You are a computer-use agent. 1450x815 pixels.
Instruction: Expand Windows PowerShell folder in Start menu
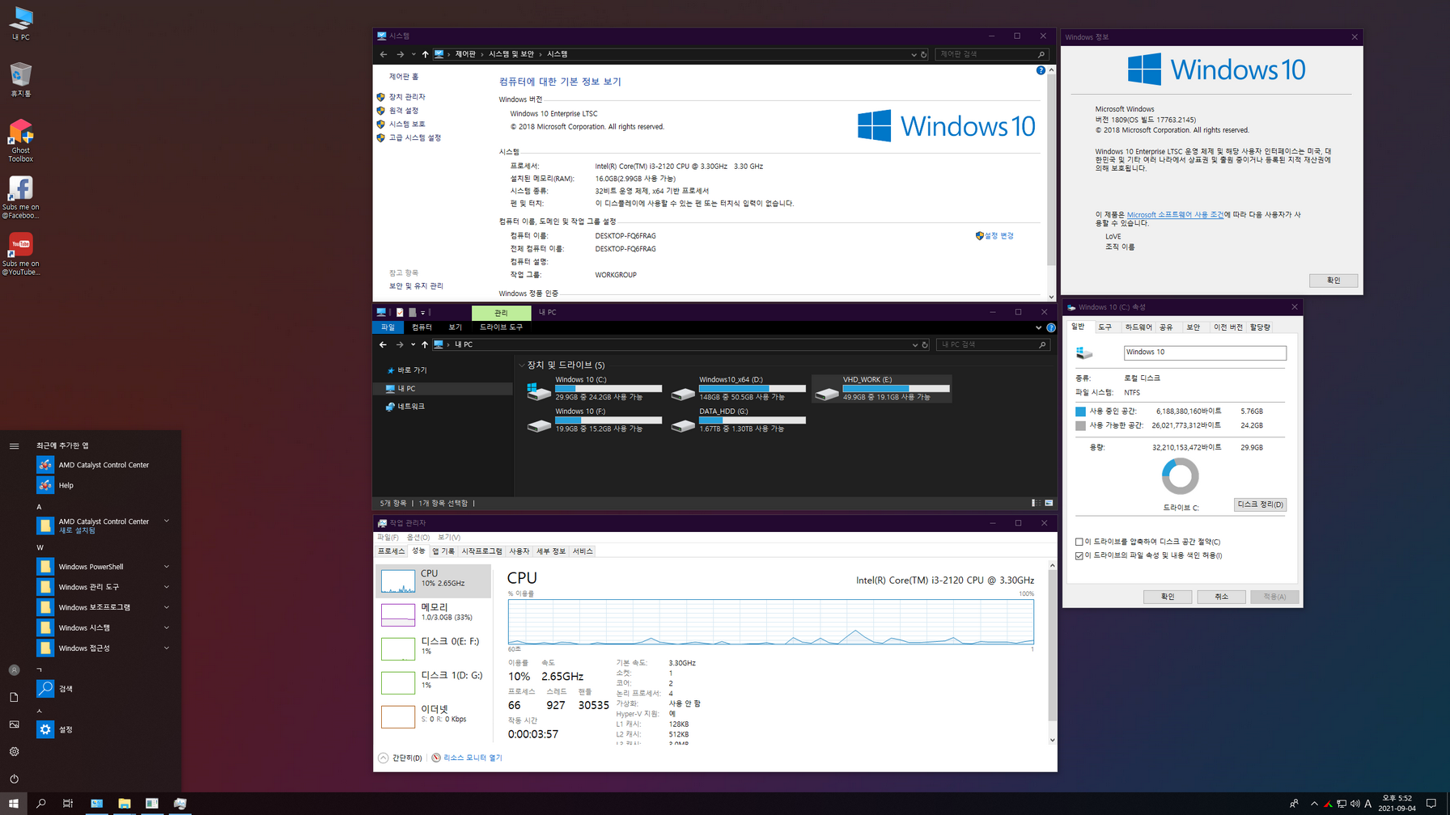pyautogui.click(x=104, y=567)
